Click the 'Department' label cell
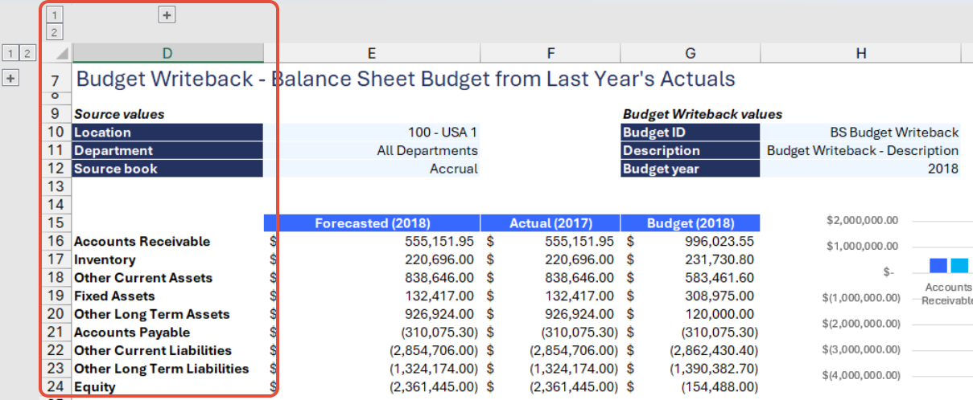The width and height of the screenshot is (973, 400). [x=167, y=150]
